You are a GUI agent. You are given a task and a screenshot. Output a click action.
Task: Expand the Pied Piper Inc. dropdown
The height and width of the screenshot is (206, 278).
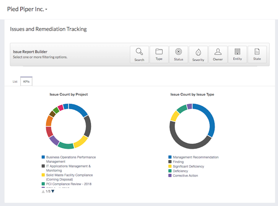pyautogui.click(x=27, y=9)
